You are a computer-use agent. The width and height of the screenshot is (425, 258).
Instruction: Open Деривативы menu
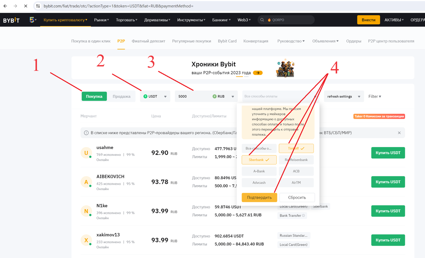pos(157,20)
